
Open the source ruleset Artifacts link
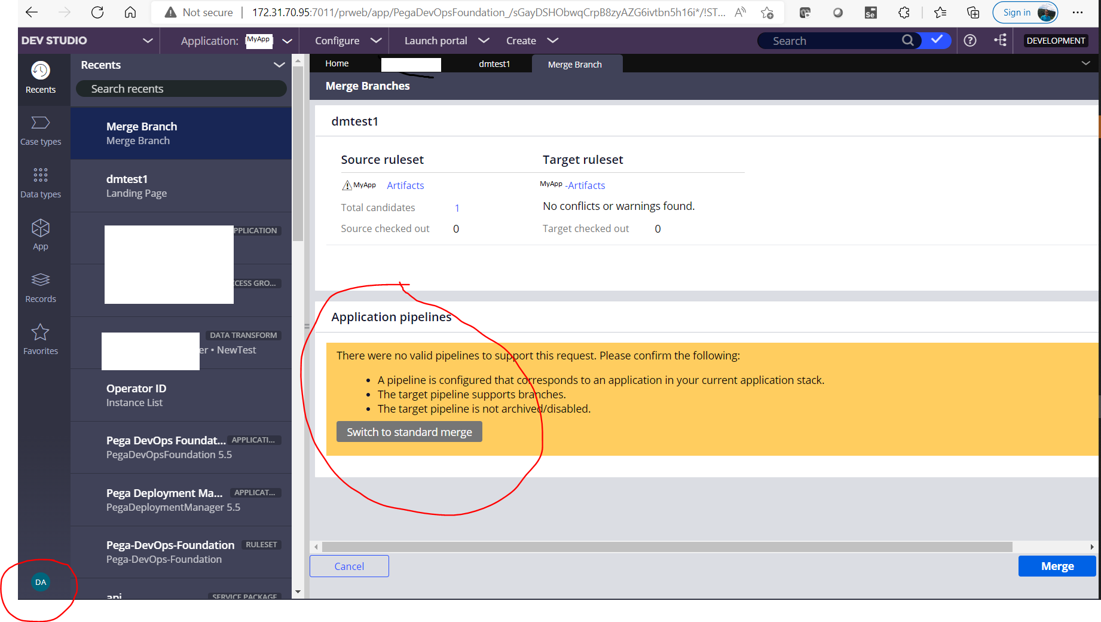(405, 185)
